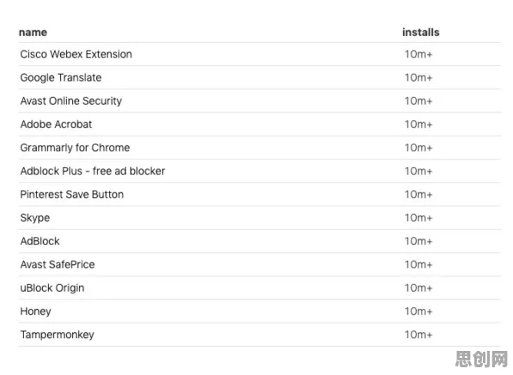Click Adblock Plus - free ad blocker
This screenshot has height=375, width=513.
click(x=93, y=171)
